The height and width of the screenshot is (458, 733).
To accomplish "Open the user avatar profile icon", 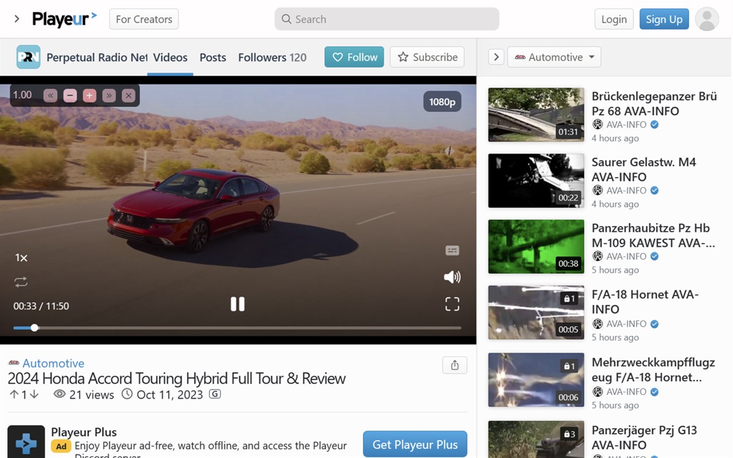I will tap(707, 19).
